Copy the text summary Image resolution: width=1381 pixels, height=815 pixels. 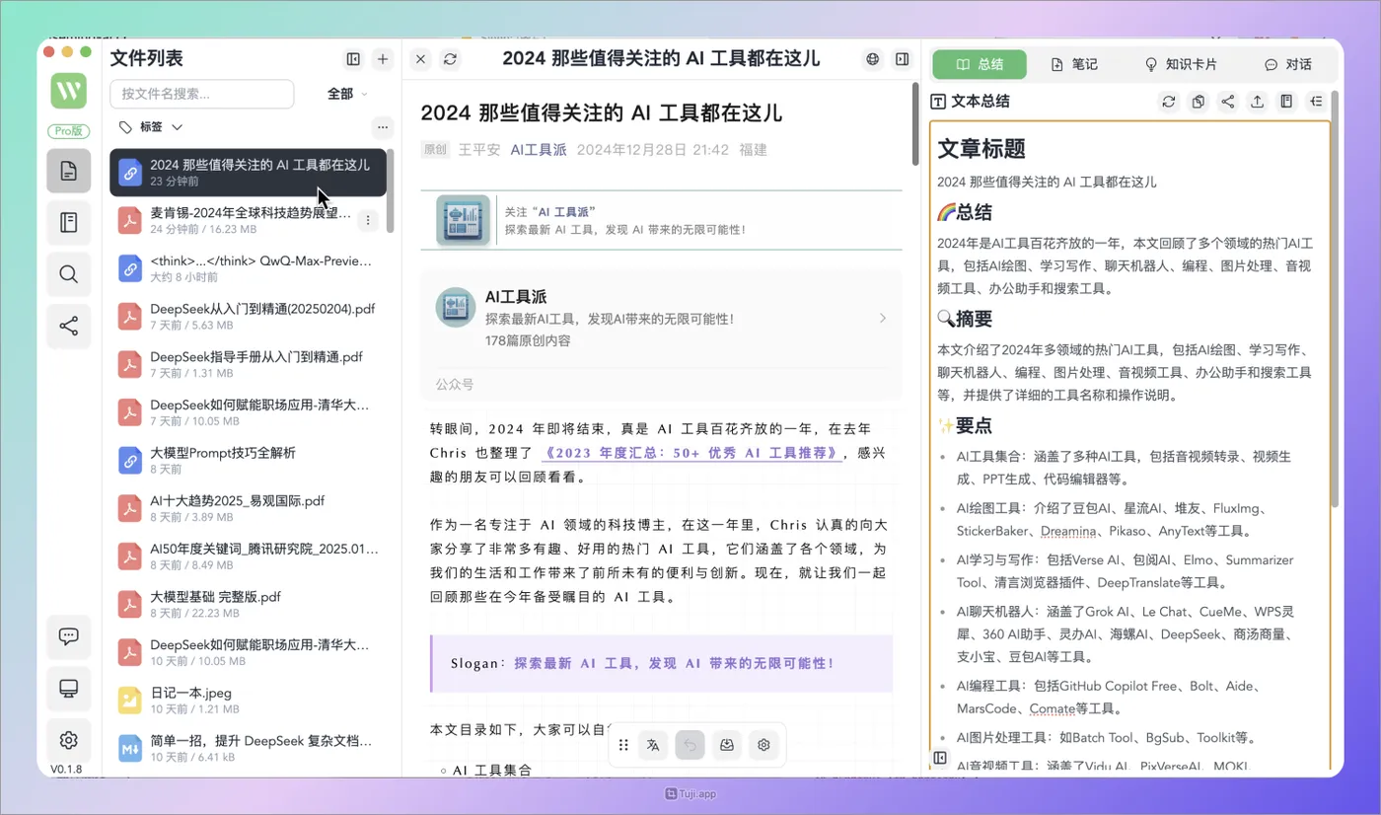pyautogui.click(x=1199, y=102)
